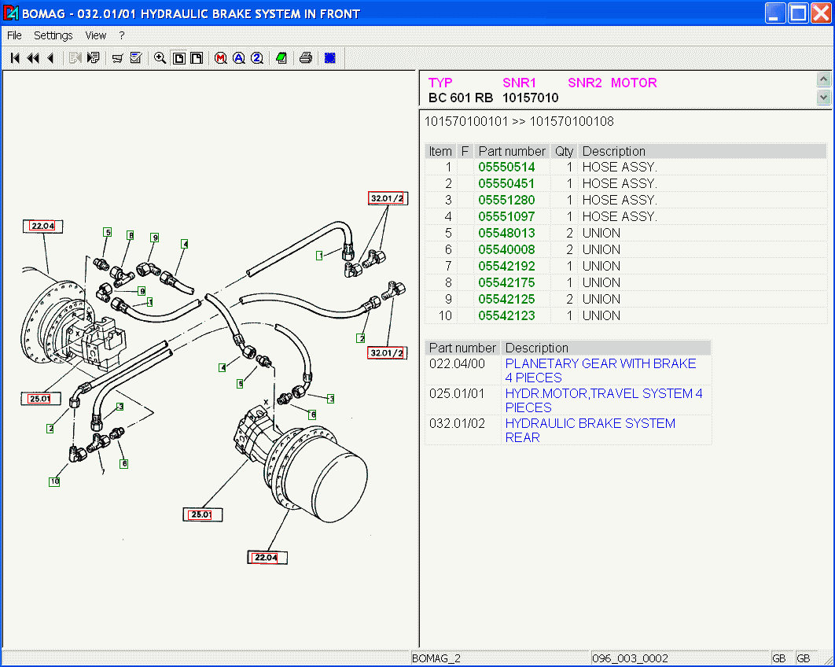Open part number 05550514
The width and height of the screenshot is (835, 667).
click(x=506, y=168)
